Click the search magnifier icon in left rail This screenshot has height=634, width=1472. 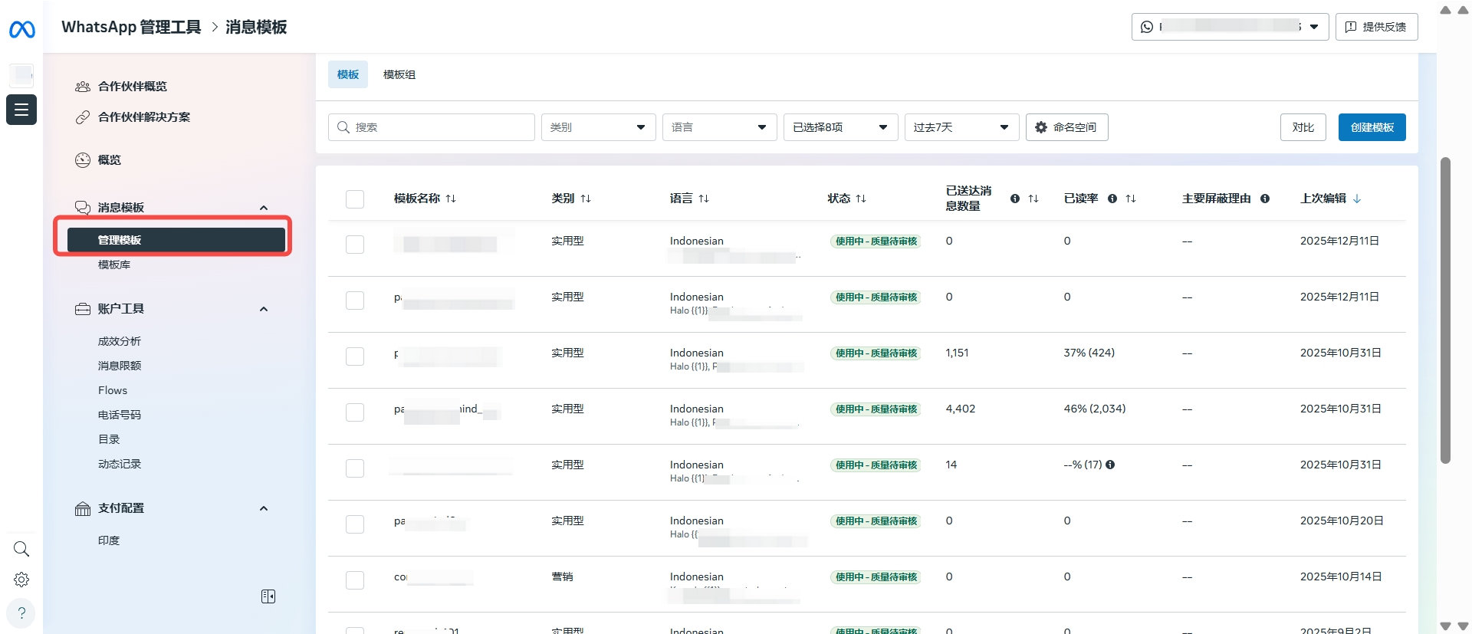click(x=21, y=549)
